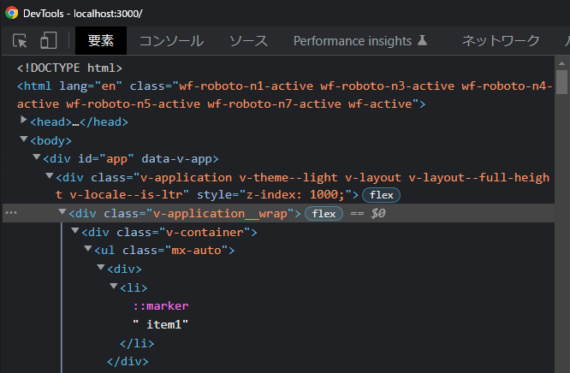570x373 pixels.
Task: Collapse the v-application div node
Action: point(50,176)
